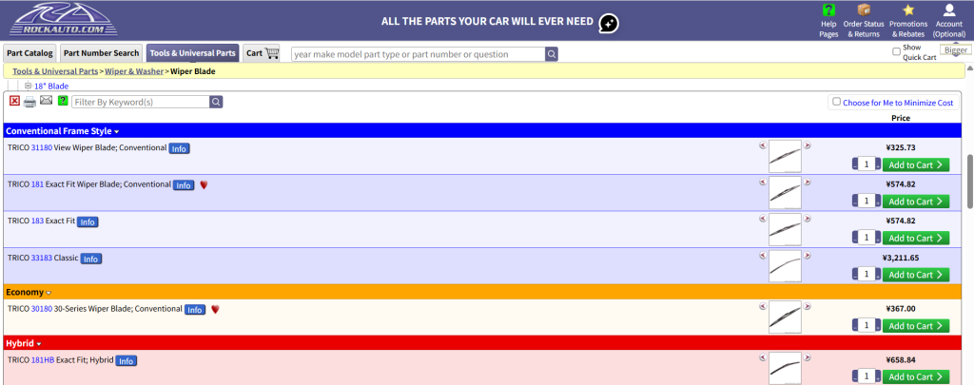Open Promotions & Rebates star icon

[x=908, y=10]
